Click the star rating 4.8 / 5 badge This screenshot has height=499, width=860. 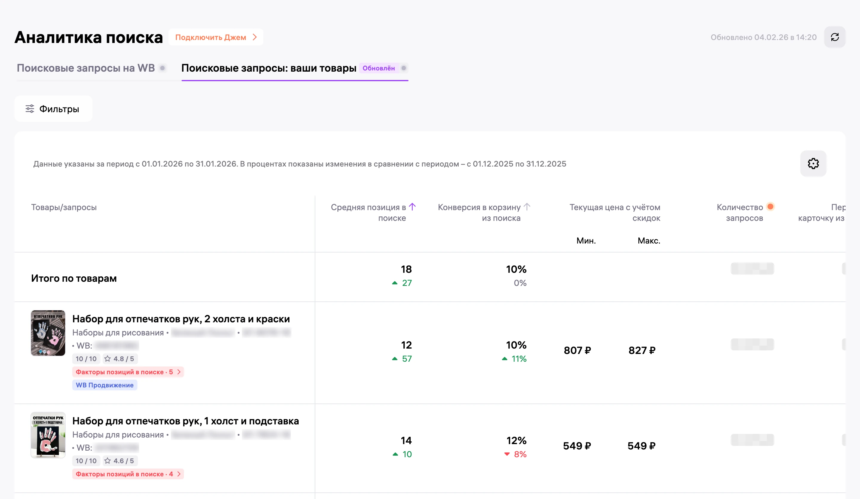(119, 359)
